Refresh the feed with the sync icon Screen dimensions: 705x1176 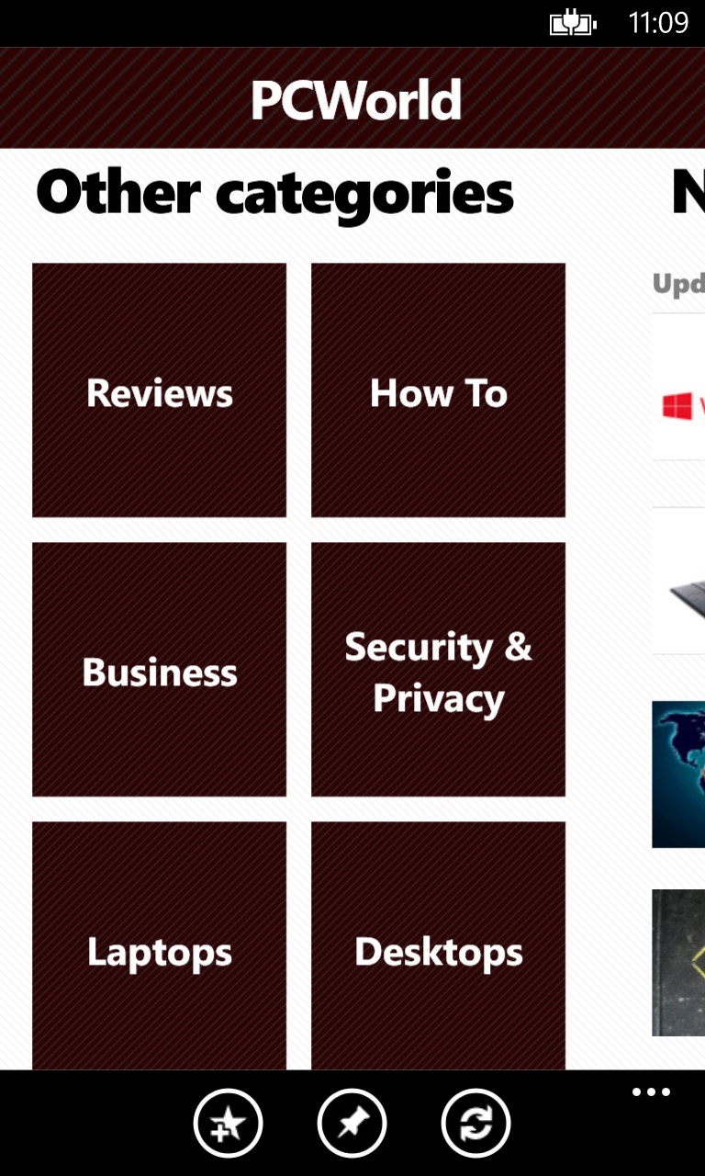(476, 1123)
